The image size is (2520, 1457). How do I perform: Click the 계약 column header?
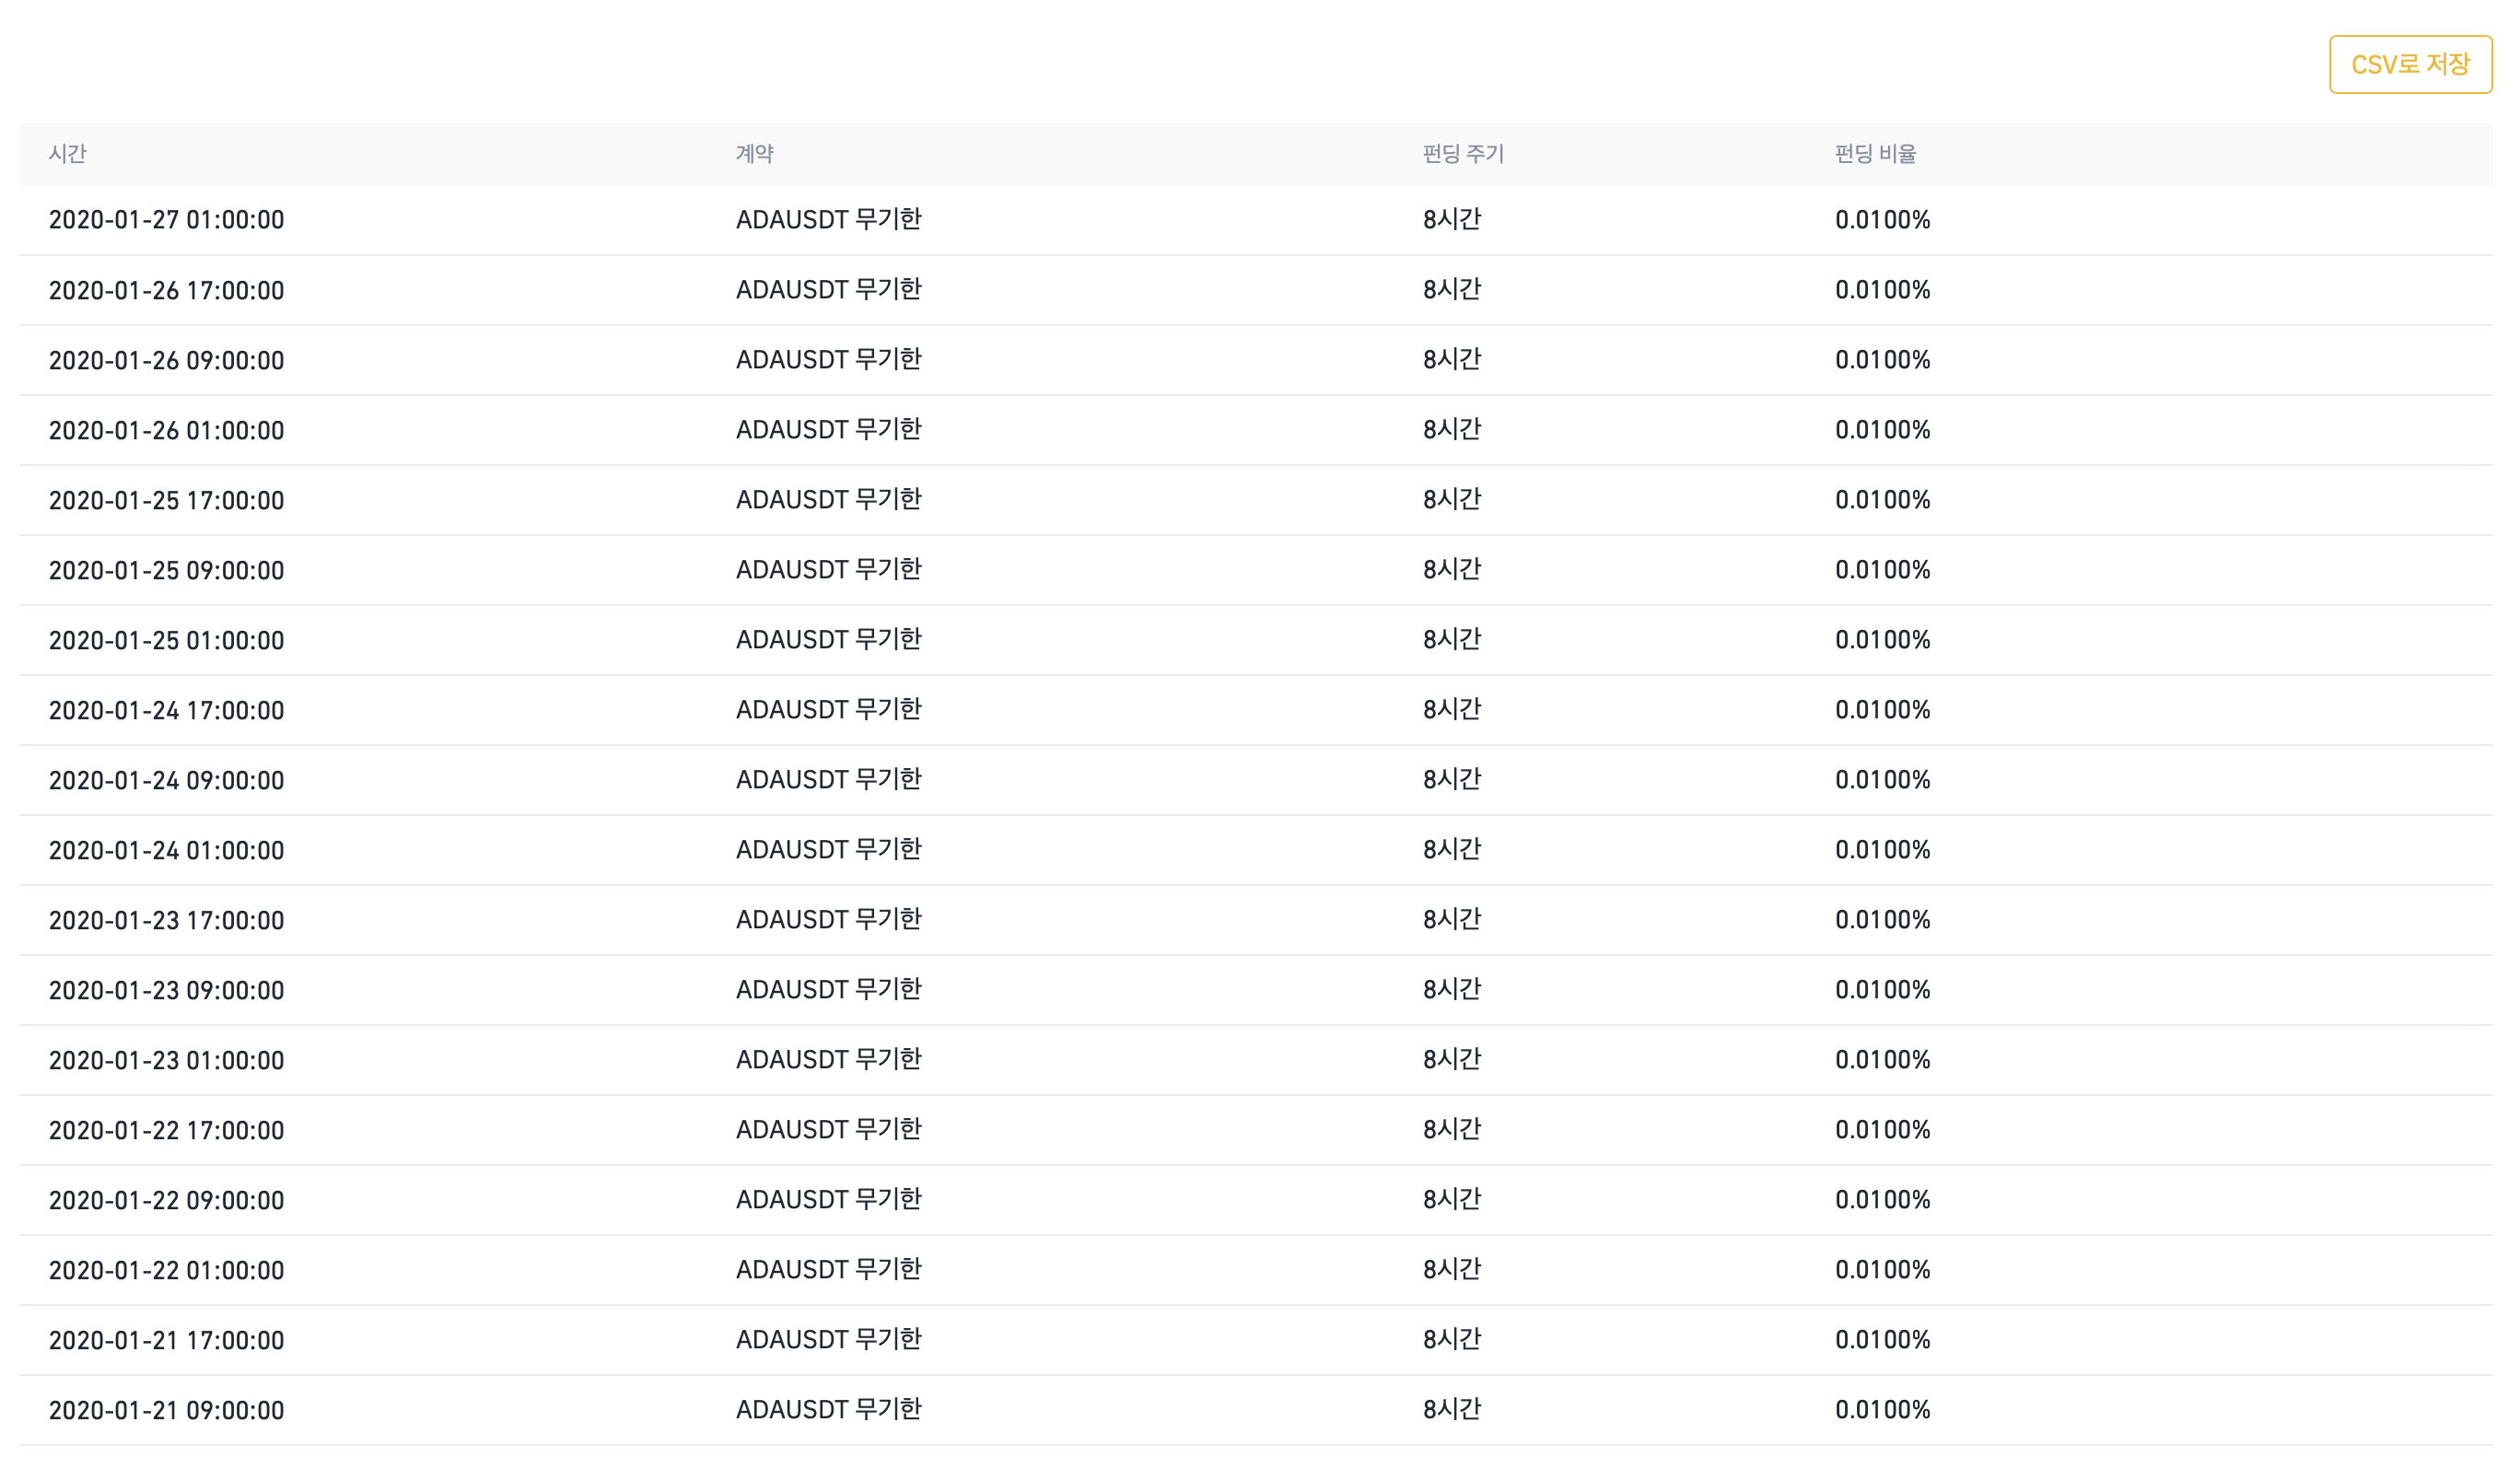point(754,154)
